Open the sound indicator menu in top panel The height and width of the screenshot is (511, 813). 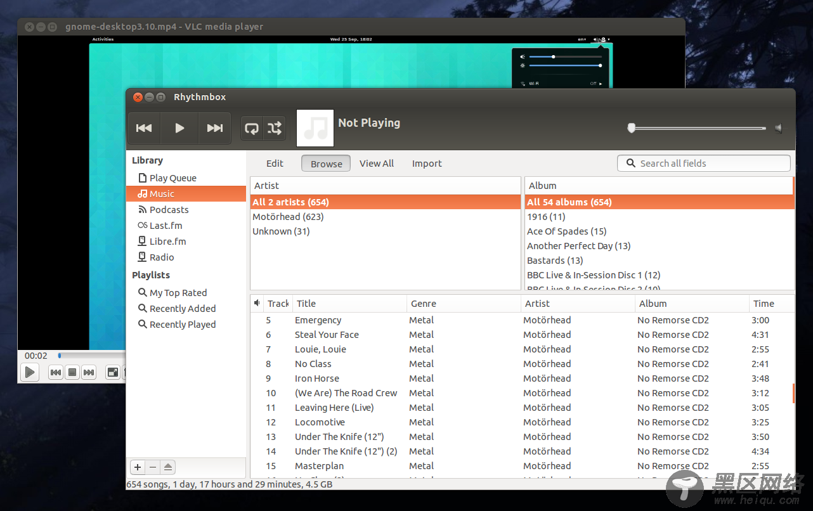click(x=596, y=39)
